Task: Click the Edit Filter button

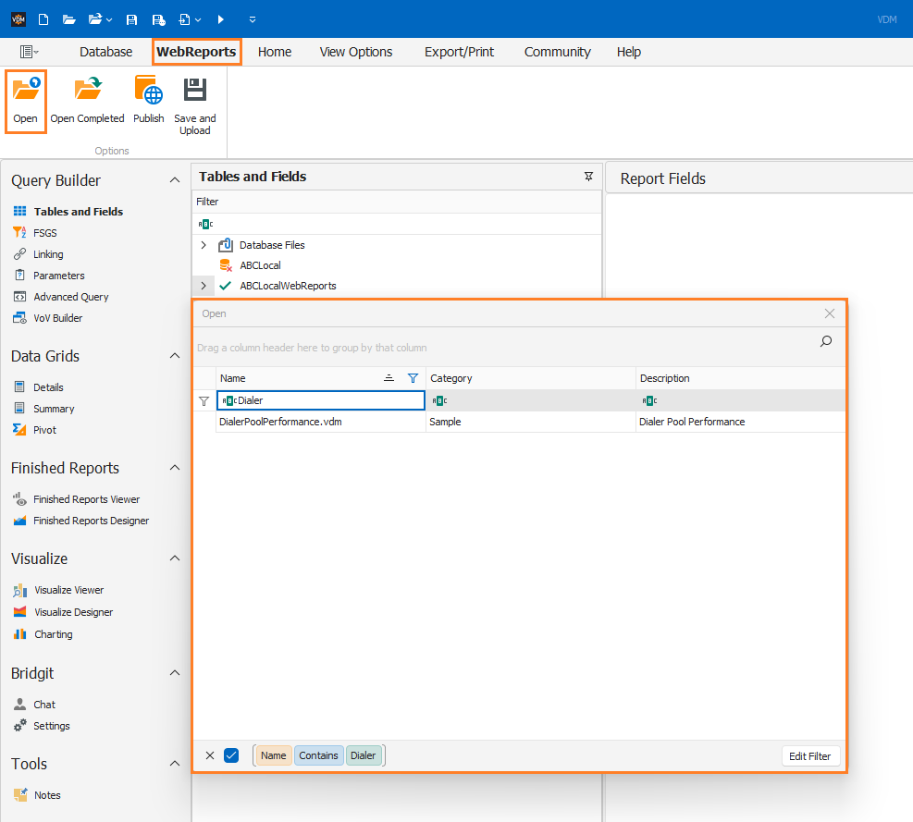Action: pyautogui.click(x=810, y=756)
